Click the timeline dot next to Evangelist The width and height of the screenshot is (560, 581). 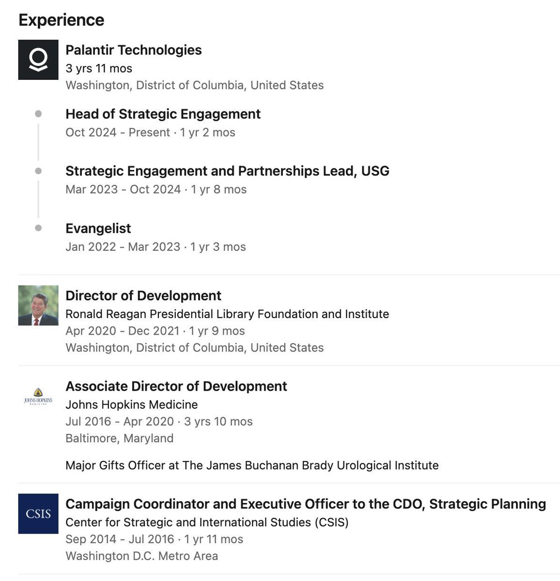pyautogui.click(x=38, y=228)
